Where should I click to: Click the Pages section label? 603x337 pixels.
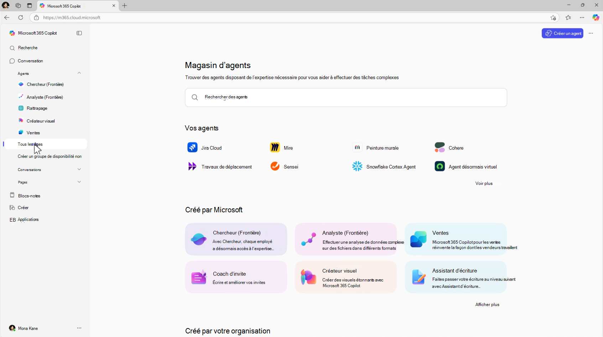tap(22, 182)
